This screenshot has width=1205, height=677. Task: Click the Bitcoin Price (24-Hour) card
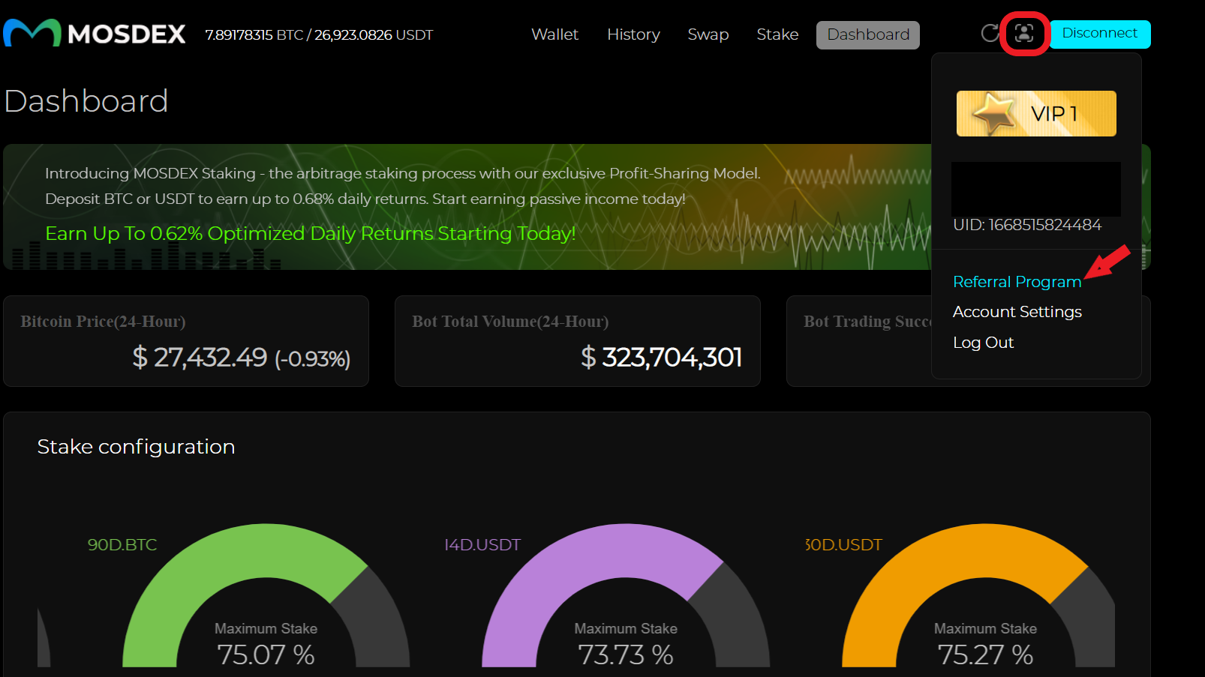(x=186, y=341)
